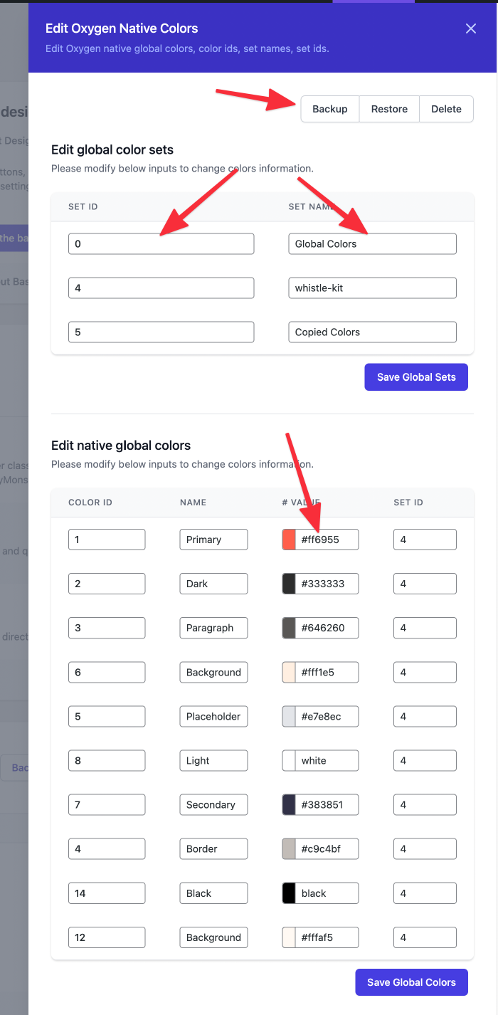Select the Primary color name field
The width and height of the screenshot is (498, 1015).
click(x=213, y=539)
